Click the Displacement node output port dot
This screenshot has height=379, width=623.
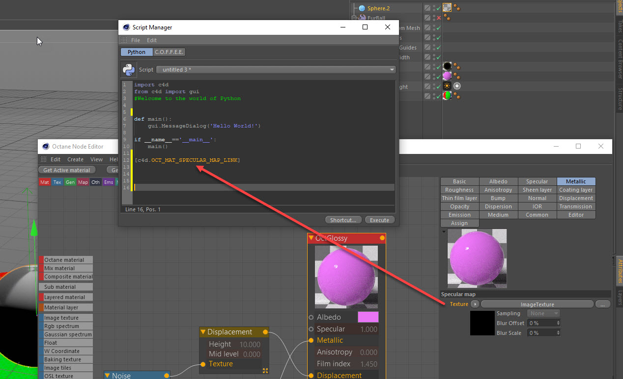pos(265,332)
